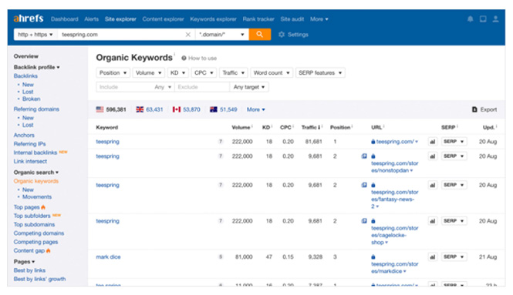Click the Exclude keyword input field

tap(202, 87)
